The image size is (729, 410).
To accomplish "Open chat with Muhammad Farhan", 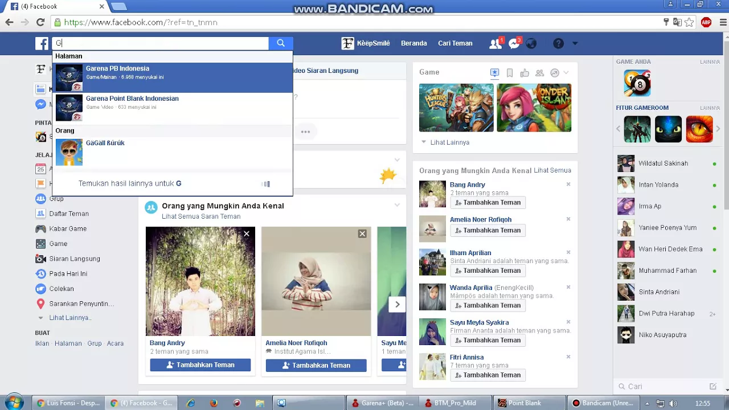I will (667, 270).
